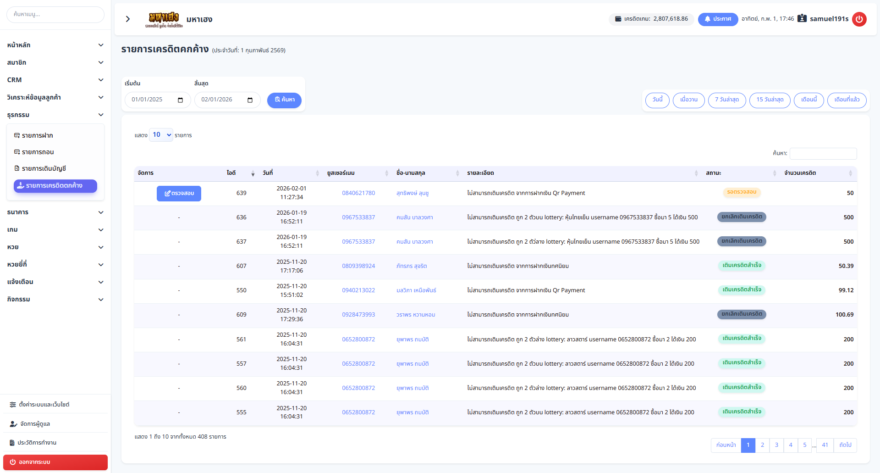Select รายการถอน in the sidebar submenu
Screen dimensions: 880x473
point(38,152)
